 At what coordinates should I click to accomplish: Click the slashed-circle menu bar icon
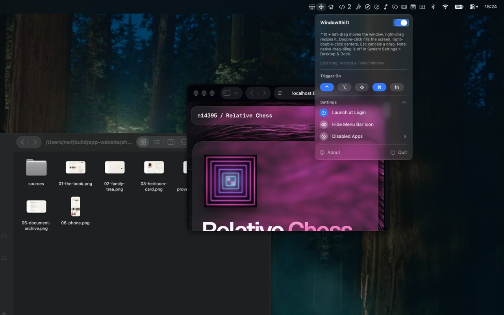376,7
